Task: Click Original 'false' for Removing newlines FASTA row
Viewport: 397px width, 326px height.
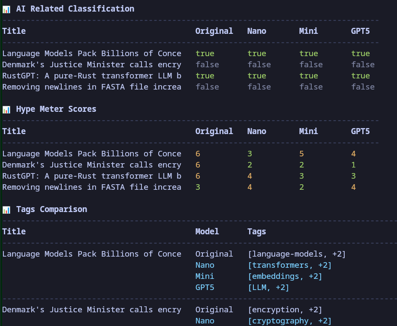Action: pos(207,87)
